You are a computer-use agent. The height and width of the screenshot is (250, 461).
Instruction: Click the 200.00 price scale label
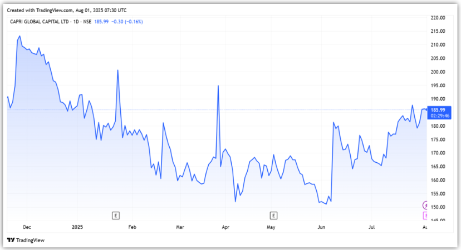coord(438,72)
